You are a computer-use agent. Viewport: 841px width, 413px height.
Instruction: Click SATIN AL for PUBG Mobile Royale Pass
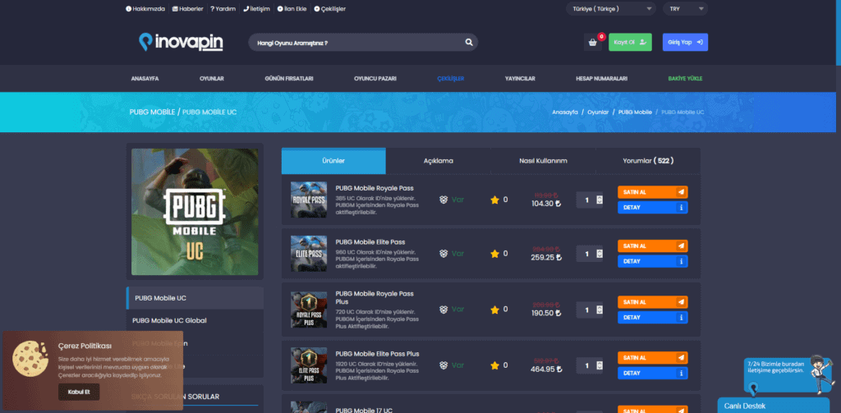coord(653,192)
